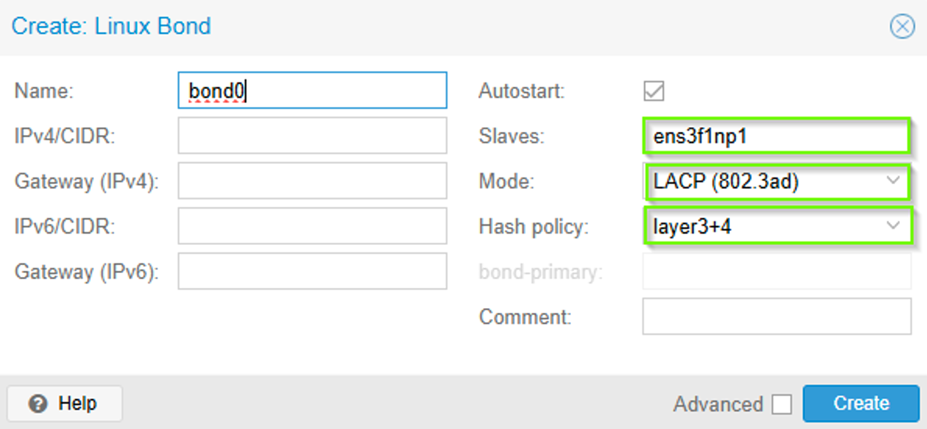The width and height of the screenshot is (927, 429).
Task: Select the Gateway (IPv4) text box
Action: click(x=312, y=181)
